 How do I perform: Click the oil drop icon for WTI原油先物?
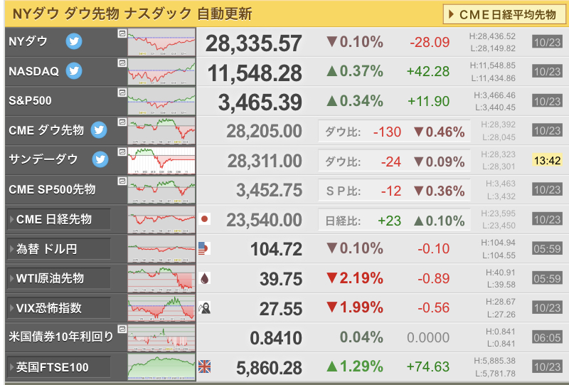click(x=205, y=278)
